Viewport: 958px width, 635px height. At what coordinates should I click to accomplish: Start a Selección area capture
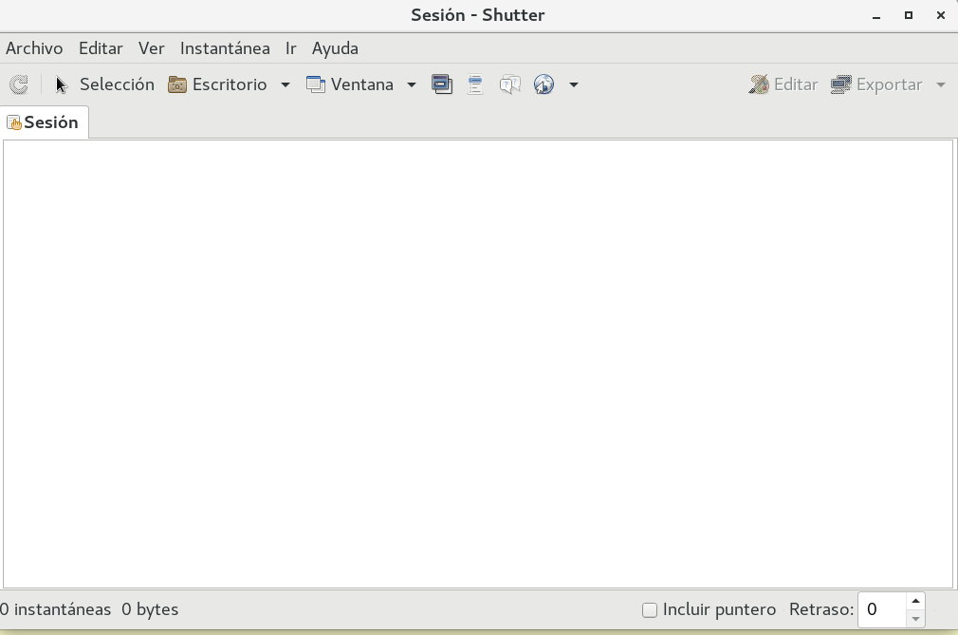(x=104, y=84)
